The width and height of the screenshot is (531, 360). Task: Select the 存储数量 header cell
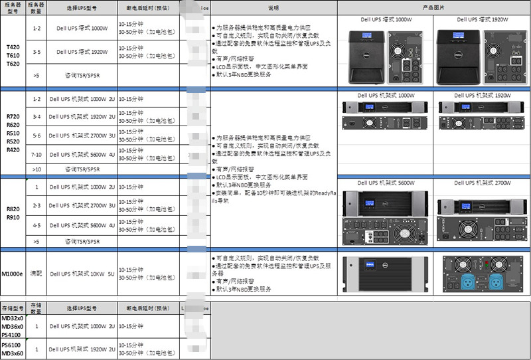tap(37, 308)
